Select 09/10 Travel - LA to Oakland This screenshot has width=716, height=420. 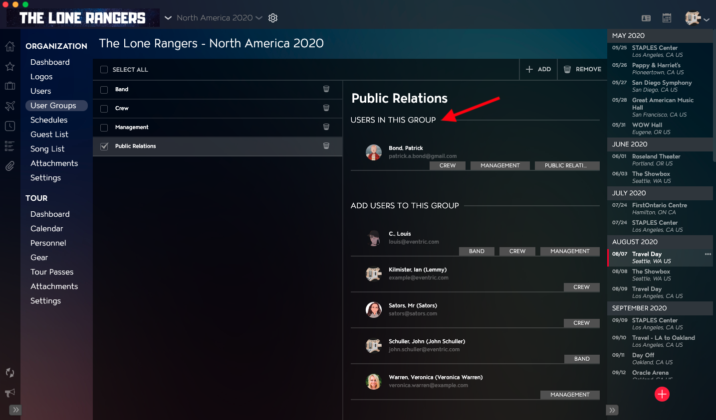pos(660,341)
